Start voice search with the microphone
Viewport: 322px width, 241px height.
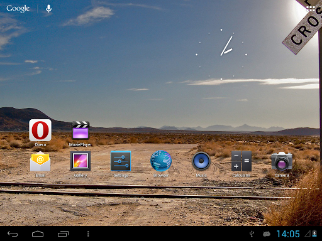pyautogui.click(x=48, y=9)
